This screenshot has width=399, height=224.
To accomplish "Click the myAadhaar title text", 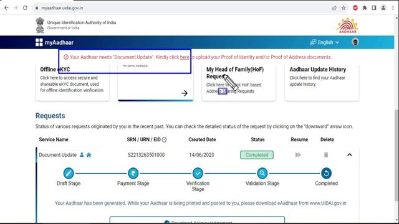I will point(59,42).
